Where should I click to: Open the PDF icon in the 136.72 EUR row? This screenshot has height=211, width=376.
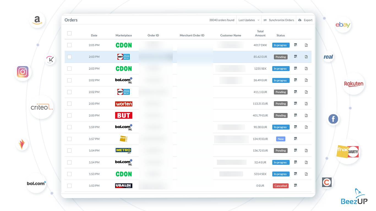click(x=306, y=151)
